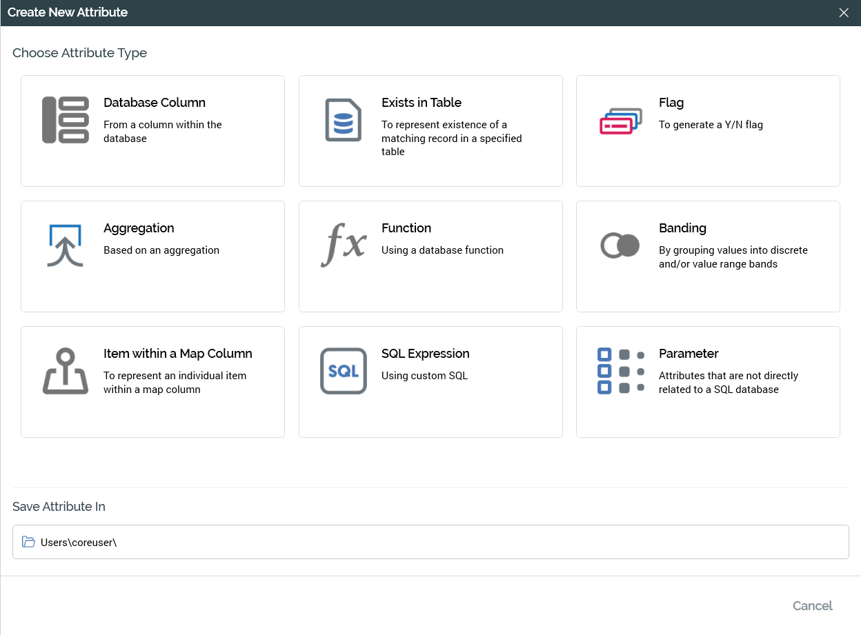Click the SQL Expression icon
The height and width of the screenshot is (635, 861).
coord(343,371)
